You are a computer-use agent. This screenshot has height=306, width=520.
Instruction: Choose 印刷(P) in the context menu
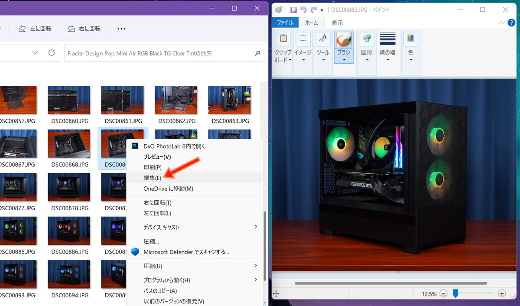[x=195, y=167]
